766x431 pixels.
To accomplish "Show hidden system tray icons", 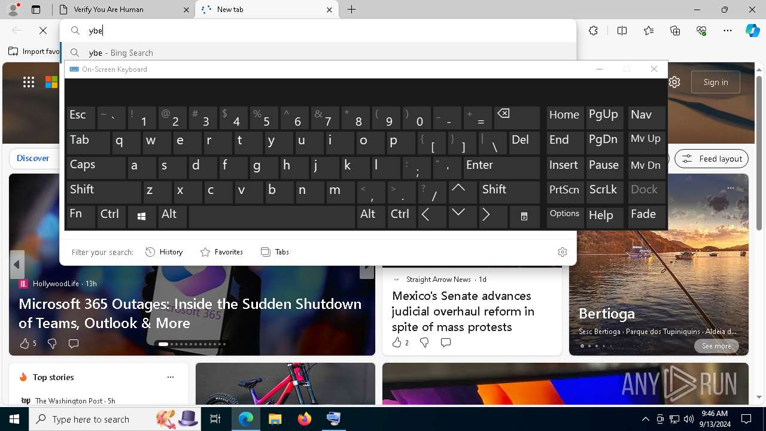I will click(x=645, y=419).
